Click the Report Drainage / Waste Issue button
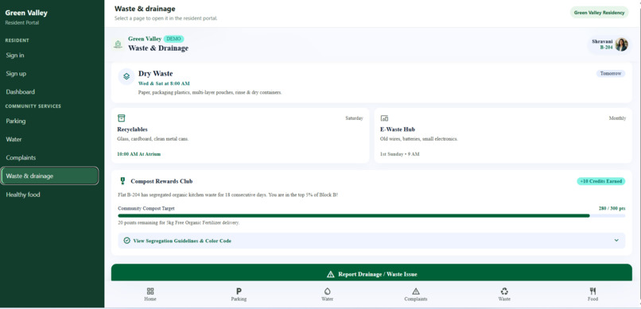Image resolution: width=641 pixels, height=309 pixels. tap(371, 273)
